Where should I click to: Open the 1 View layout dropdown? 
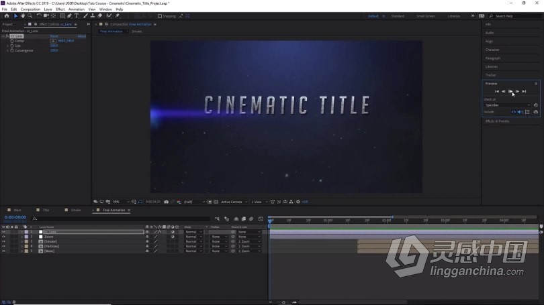tap(259, 202)
